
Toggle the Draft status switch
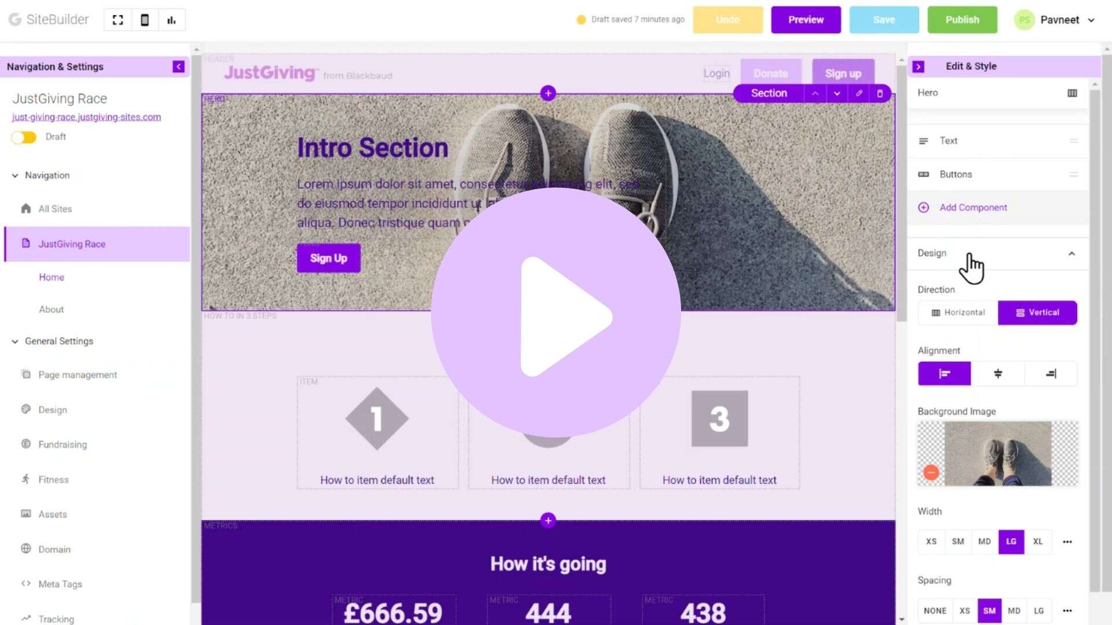[24, 137]
